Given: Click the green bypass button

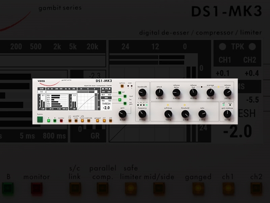Looking at the screenshot, I should pyautogui.click(x=40, y=120).
